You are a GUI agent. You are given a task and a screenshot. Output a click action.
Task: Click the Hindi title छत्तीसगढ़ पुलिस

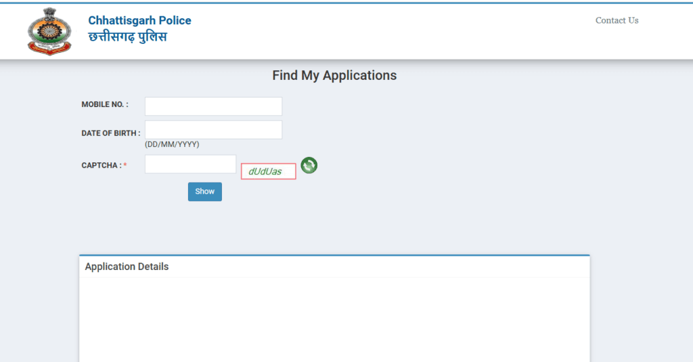click(x=127, y=37)
